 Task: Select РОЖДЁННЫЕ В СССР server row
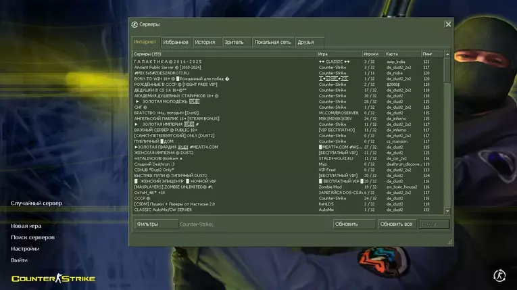tap(288, 84)
